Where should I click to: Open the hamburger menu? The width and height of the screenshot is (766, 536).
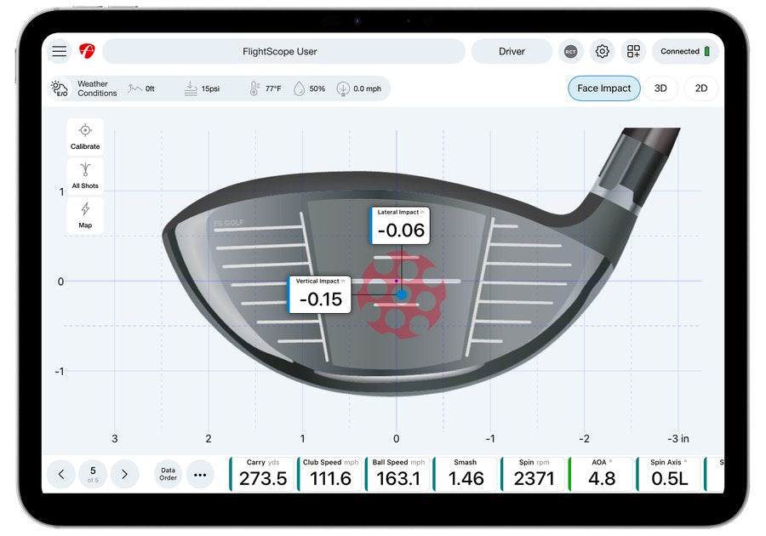point(60,51)
